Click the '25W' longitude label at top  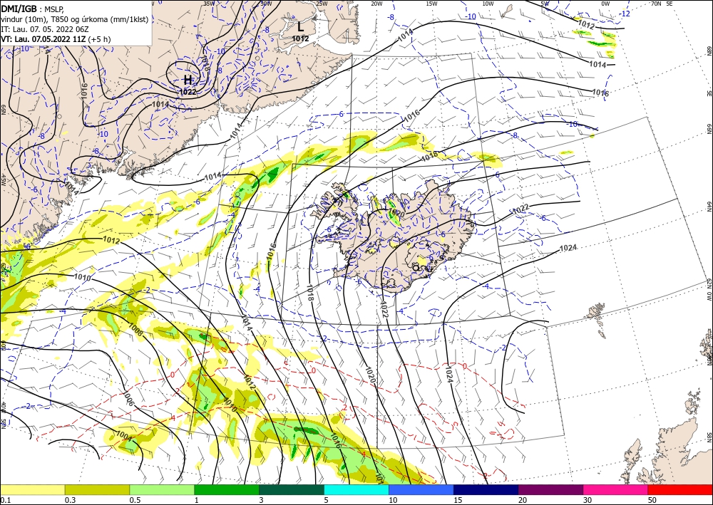click(x=322, y=4)
